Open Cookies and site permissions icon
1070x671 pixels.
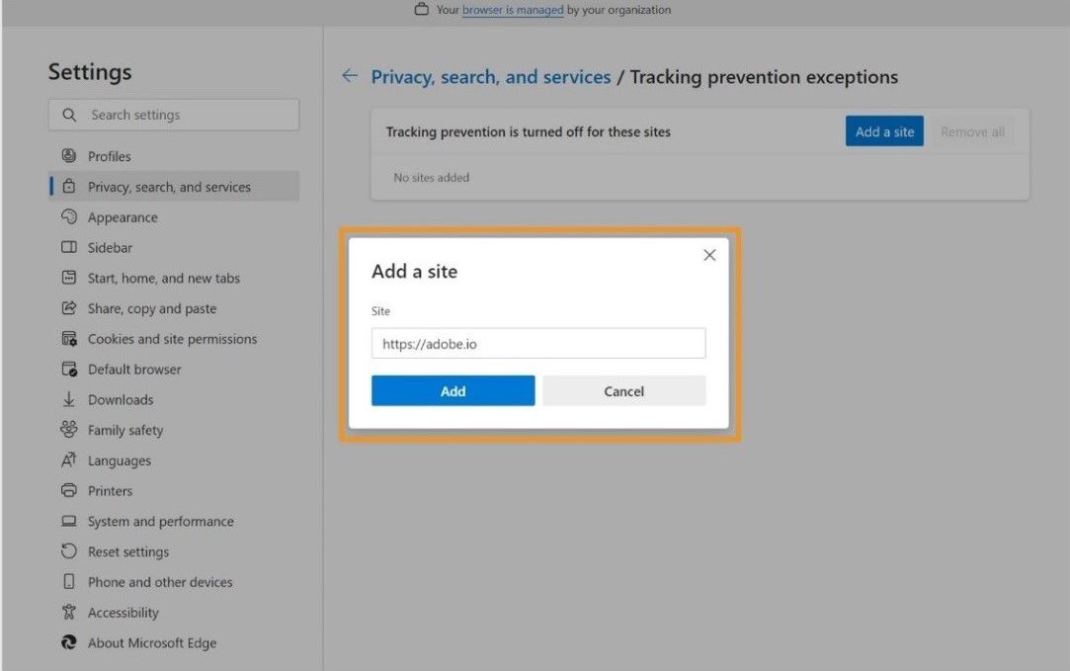point(68,338)
